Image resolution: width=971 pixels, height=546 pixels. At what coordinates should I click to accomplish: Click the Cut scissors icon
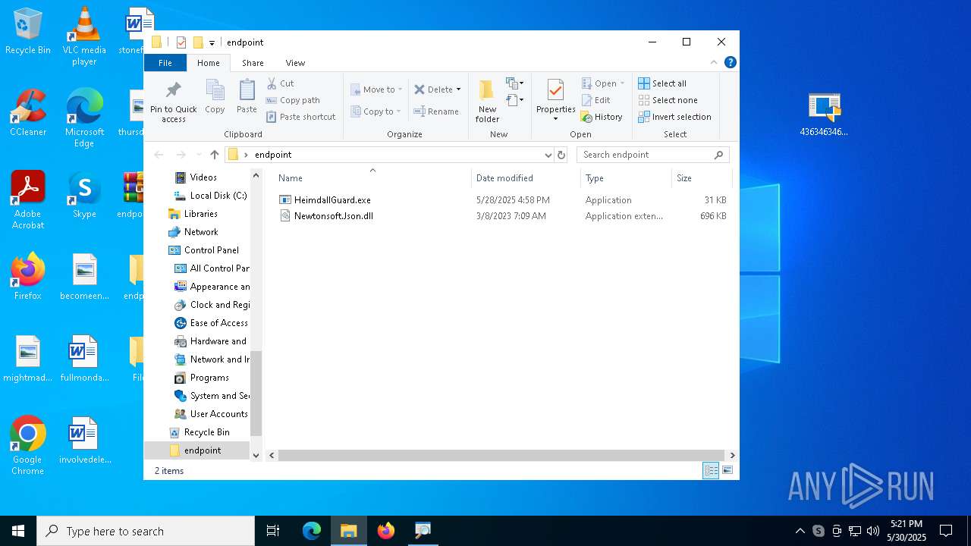(x=272, y=83)
